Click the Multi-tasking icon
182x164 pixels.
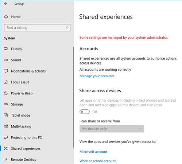click(6, 126)
